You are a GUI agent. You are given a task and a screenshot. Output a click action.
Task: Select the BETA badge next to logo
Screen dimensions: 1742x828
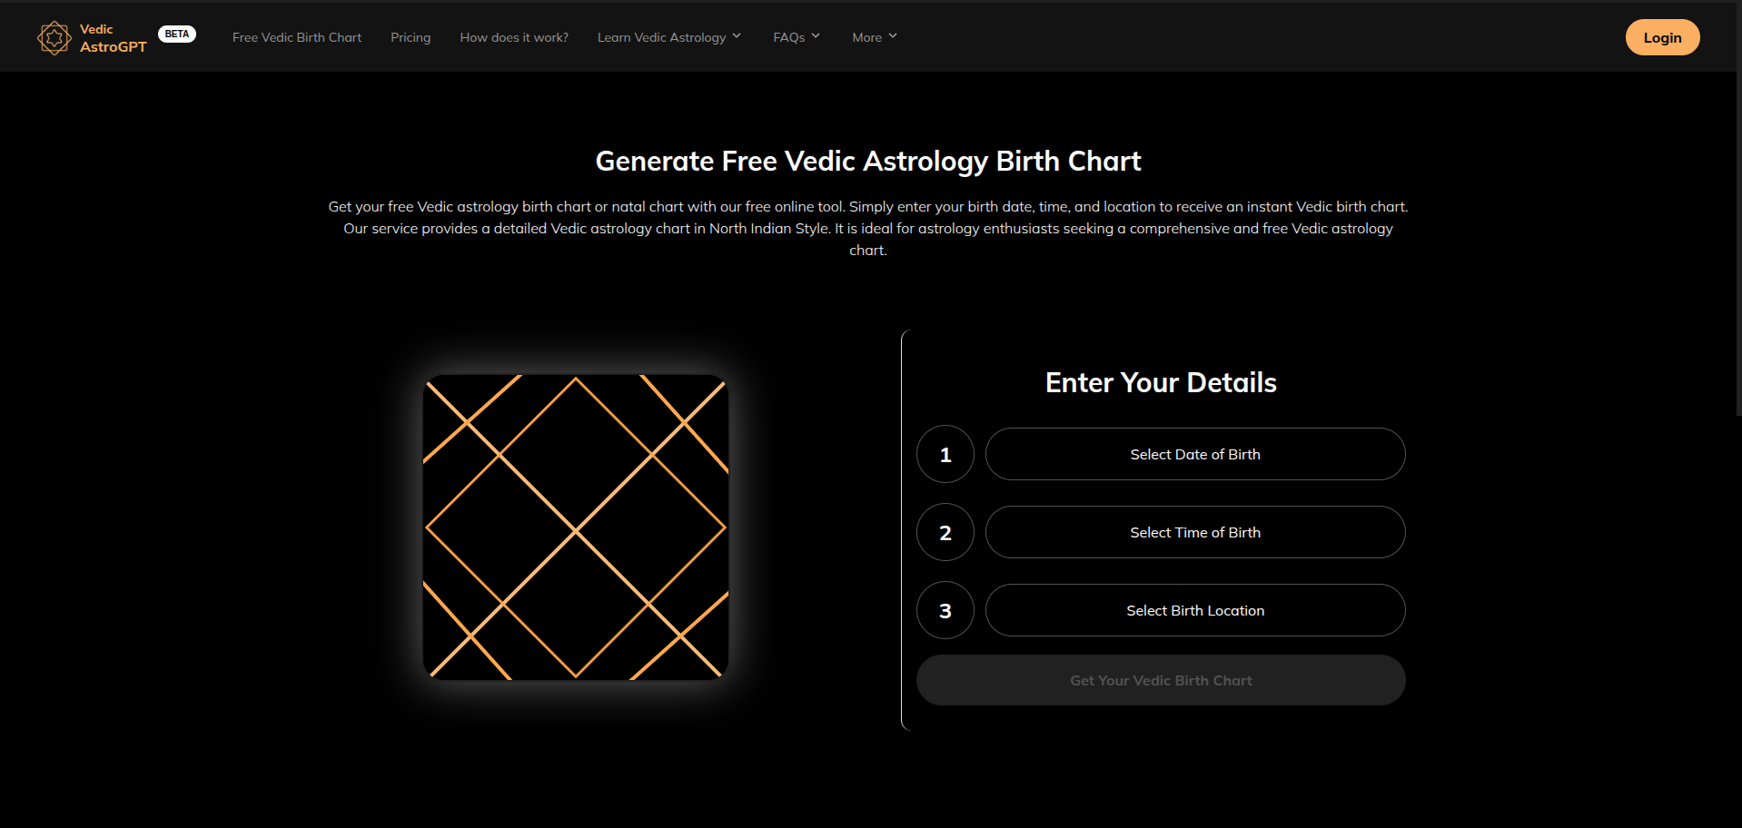click(176, 33)
